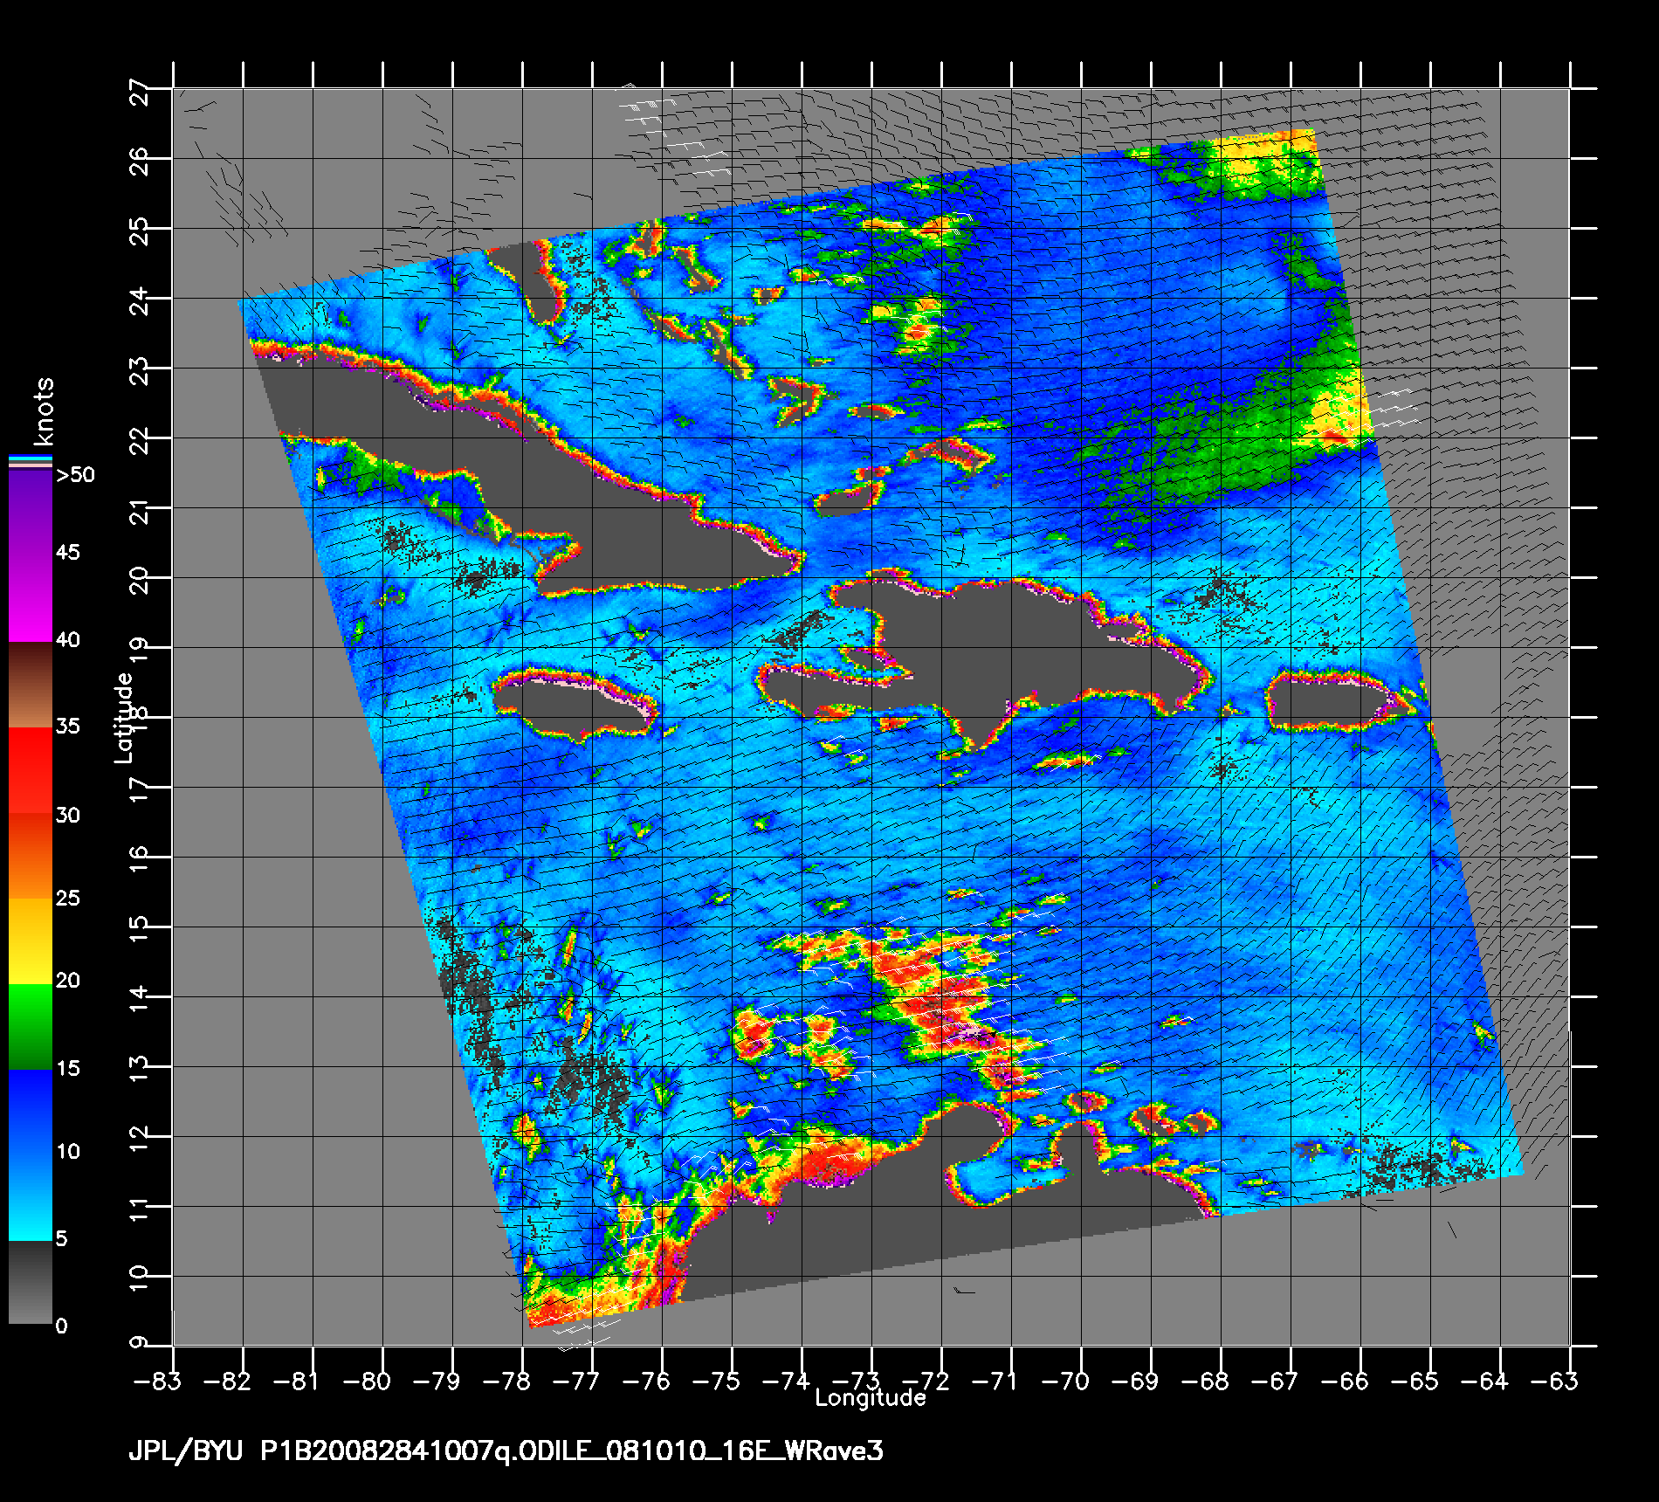The height and width of the screenshot is (1502, 1659).
Task: Click the "-83" longitude tick label
Action: click(x=156, y=1381)
